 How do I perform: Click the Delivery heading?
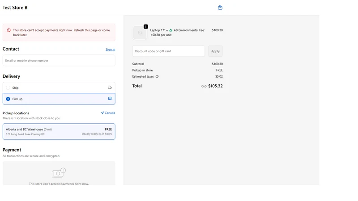click(12, 76)
